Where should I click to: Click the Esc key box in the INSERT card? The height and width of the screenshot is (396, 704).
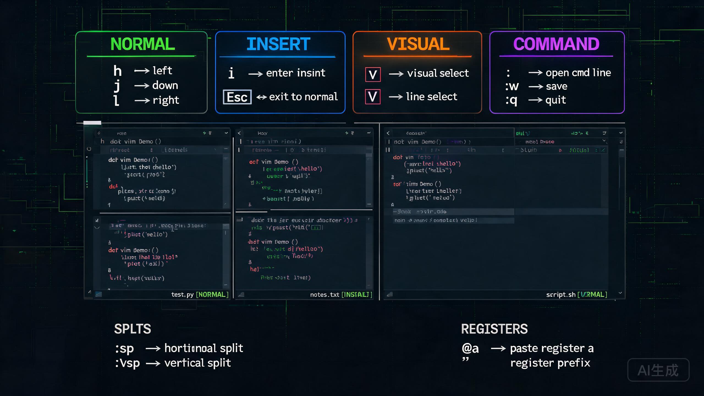237,97
